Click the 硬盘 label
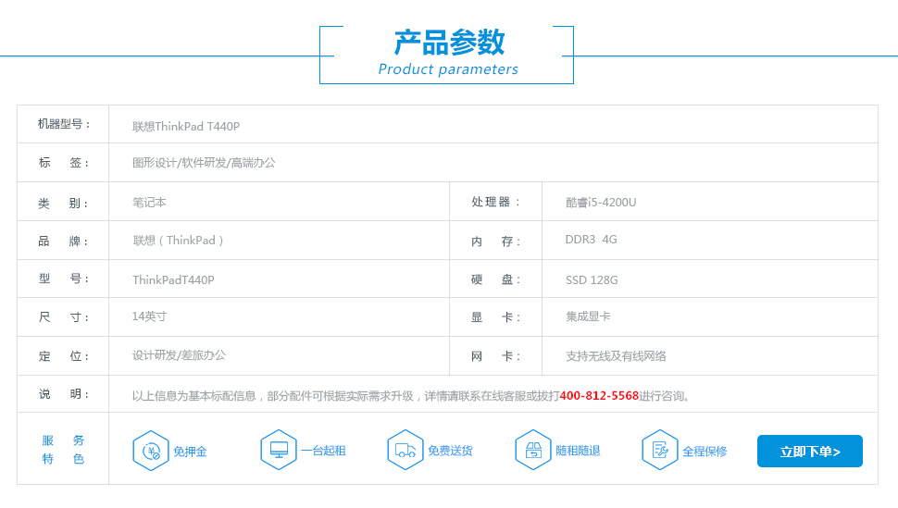 click(496, 279)
